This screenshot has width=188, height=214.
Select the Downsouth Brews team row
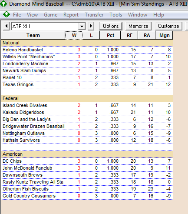[87, 175]
